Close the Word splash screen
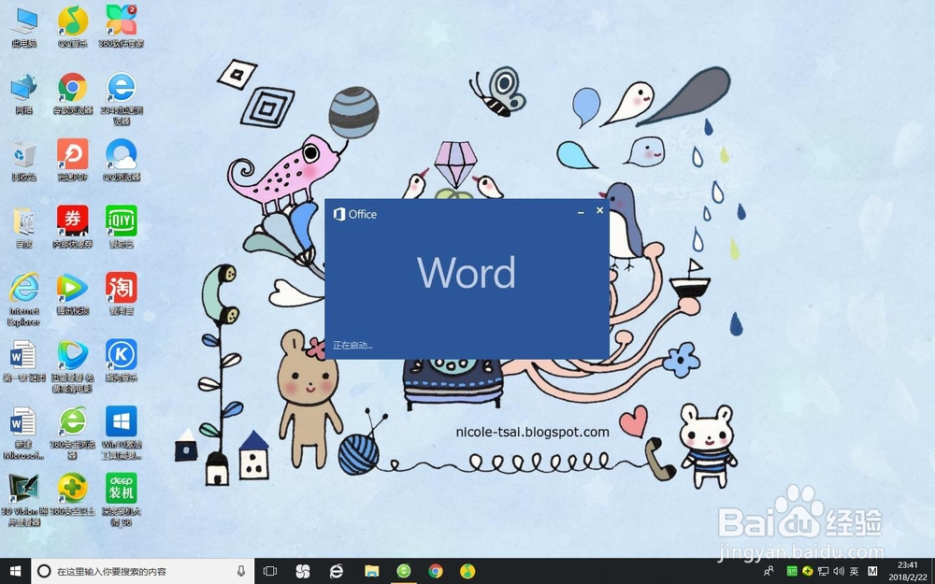The image size is (935, 584). (600, 210)
